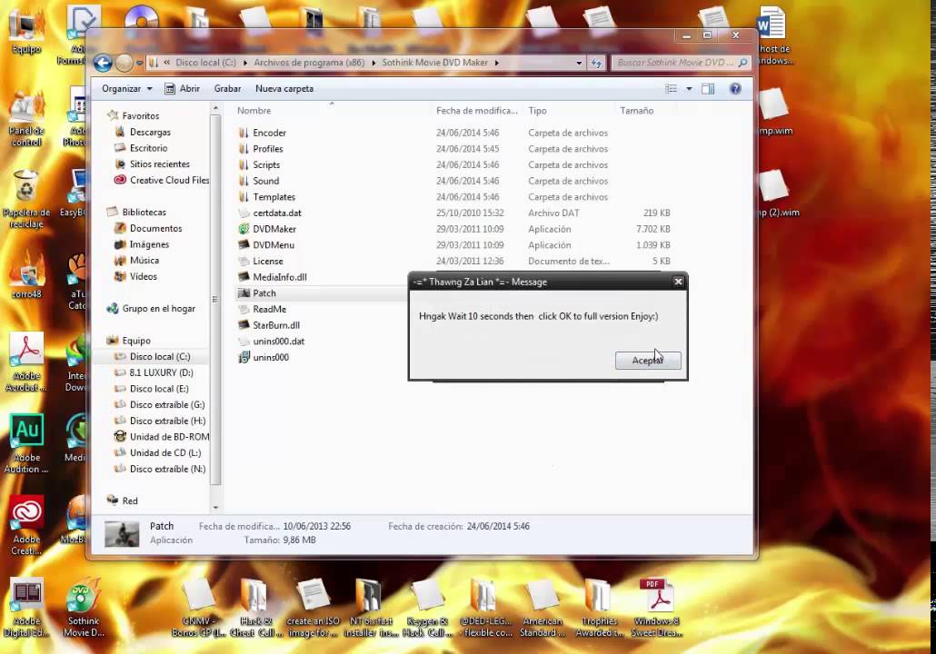Select the Scripts folder
Image resolution: width=936 pixels, height=654 pixels.
click(x=266, y=164)
